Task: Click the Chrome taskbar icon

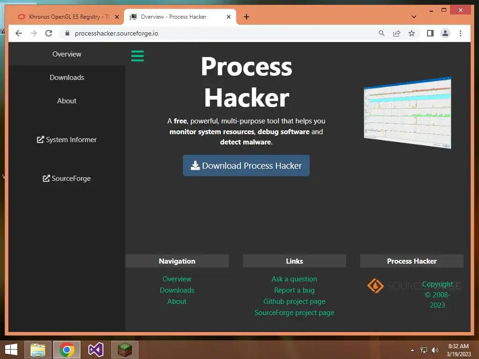Action: (x=67, y=350)
